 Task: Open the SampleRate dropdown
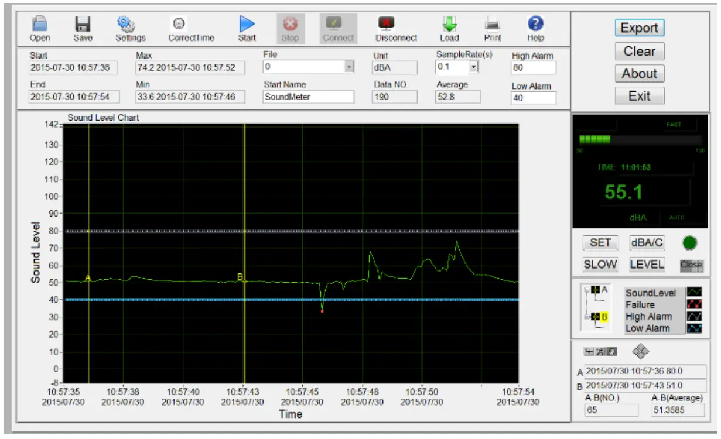coord(473,67)
